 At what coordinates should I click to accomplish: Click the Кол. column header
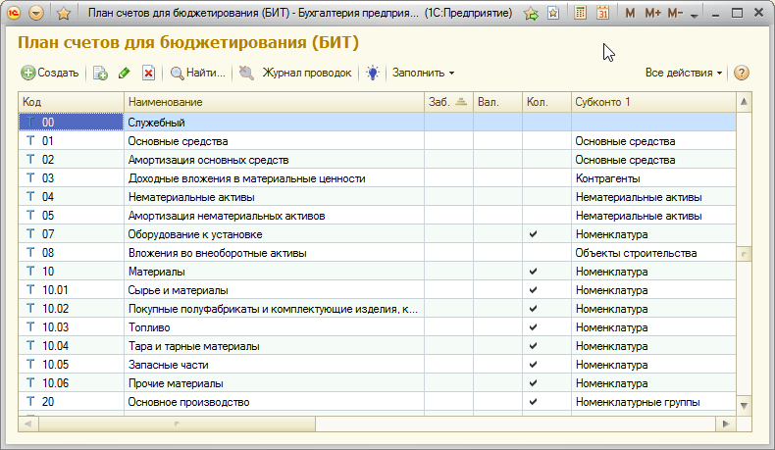coord(546,102)
